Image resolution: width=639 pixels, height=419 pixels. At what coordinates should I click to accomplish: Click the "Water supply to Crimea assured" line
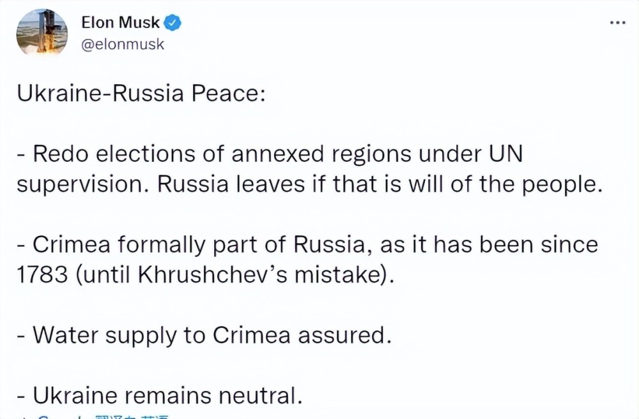(x=204, y=335)
